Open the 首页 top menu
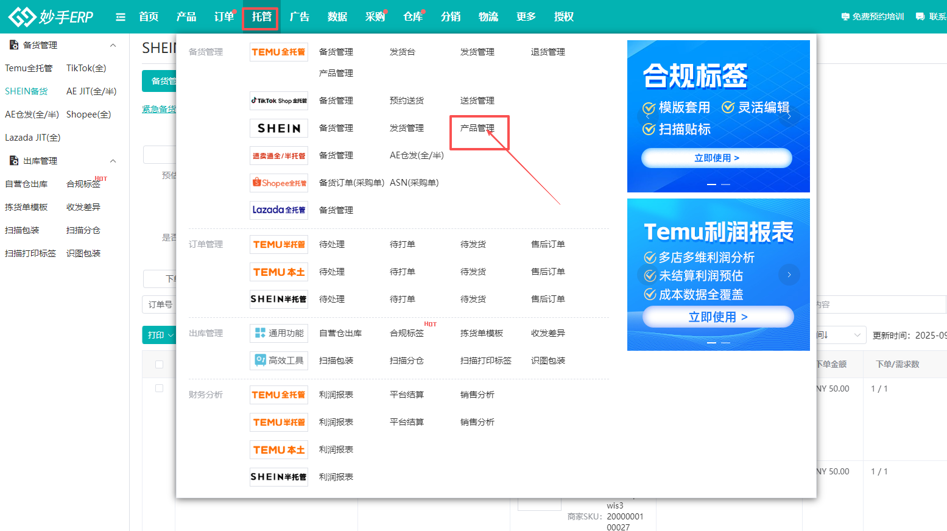The height and width of the screenshot is (531, 947). [149, 17]
